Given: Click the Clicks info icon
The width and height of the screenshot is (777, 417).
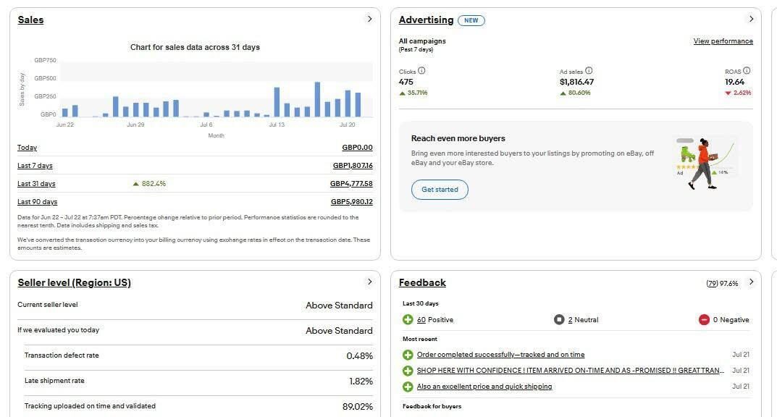Looking at the screenshot, I should point(421,71).
